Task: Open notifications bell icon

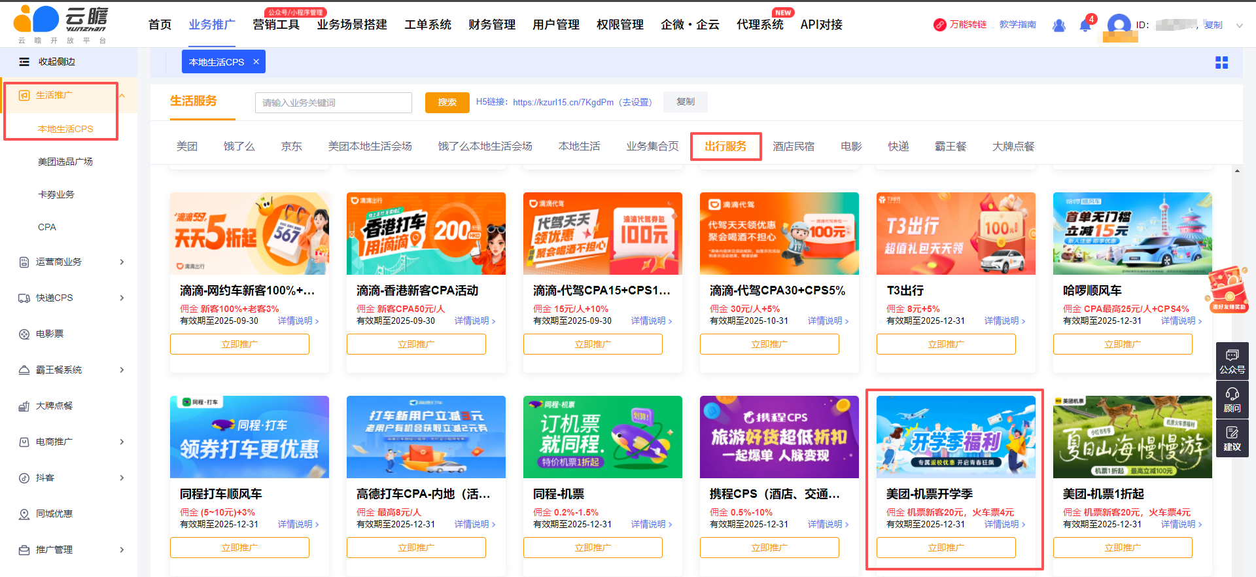Action: (x=1085, y=26)
